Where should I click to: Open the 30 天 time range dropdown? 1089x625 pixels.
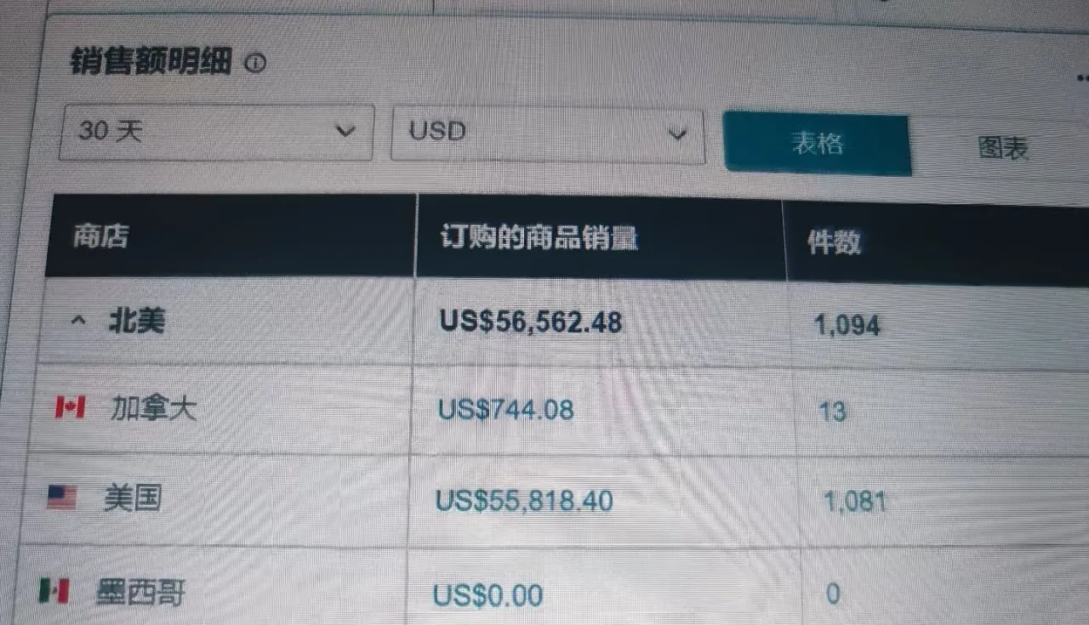point(216,132)
